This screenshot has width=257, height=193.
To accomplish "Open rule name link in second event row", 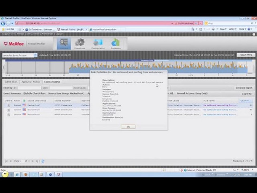I will coord(220,110).
